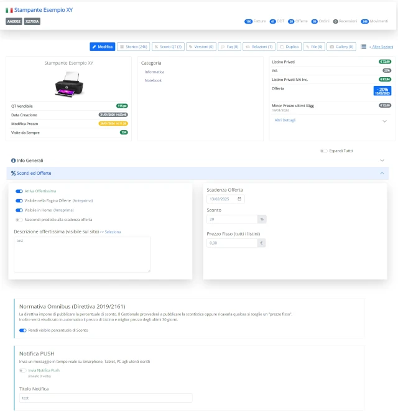The width and height of the screenshot is (398, 417).
Task: Click the list view icon near Altre Sezioni
Action: (363, 47)
